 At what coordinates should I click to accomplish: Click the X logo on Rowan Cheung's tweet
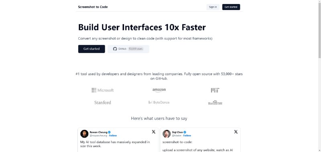pos(154,132)
